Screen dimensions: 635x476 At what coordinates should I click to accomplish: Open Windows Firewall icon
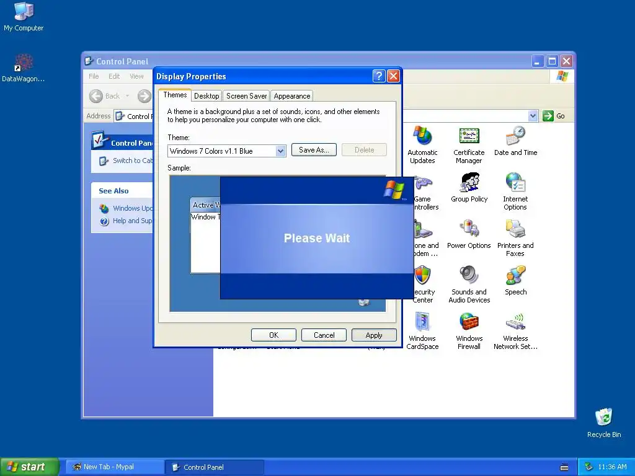coord(469,331)
